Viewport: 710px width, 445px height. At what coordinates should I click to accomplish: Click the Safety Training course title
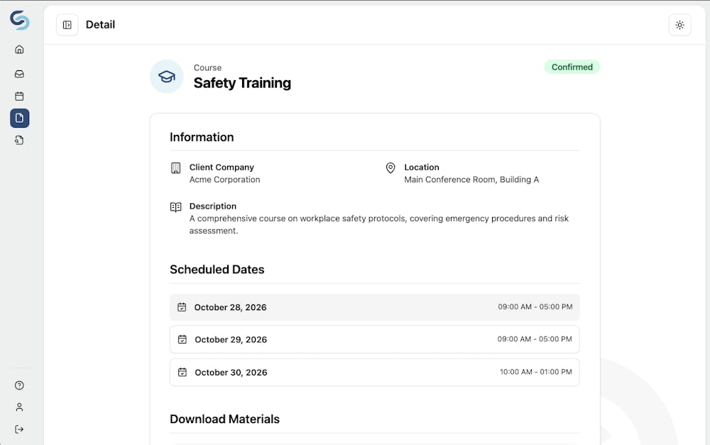point(242,83)
